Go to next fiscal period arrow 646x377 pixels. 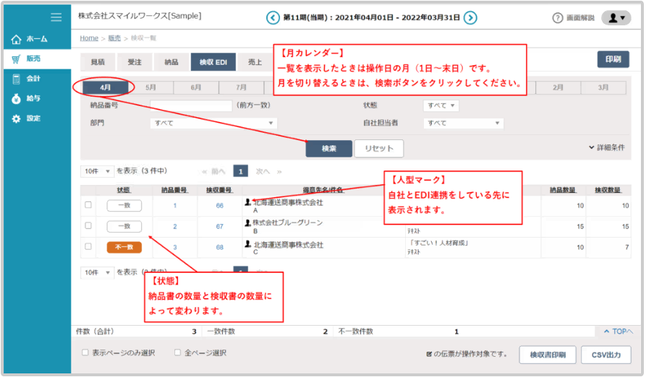point(470,17)
